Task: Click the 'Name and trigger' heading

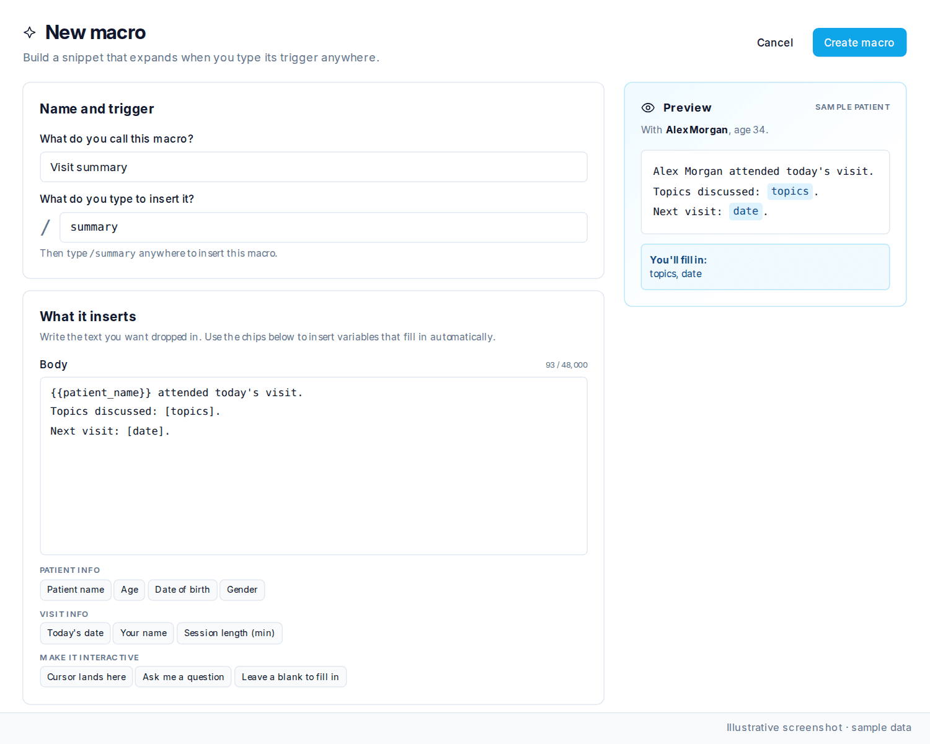Action: (x=97, y=109)
